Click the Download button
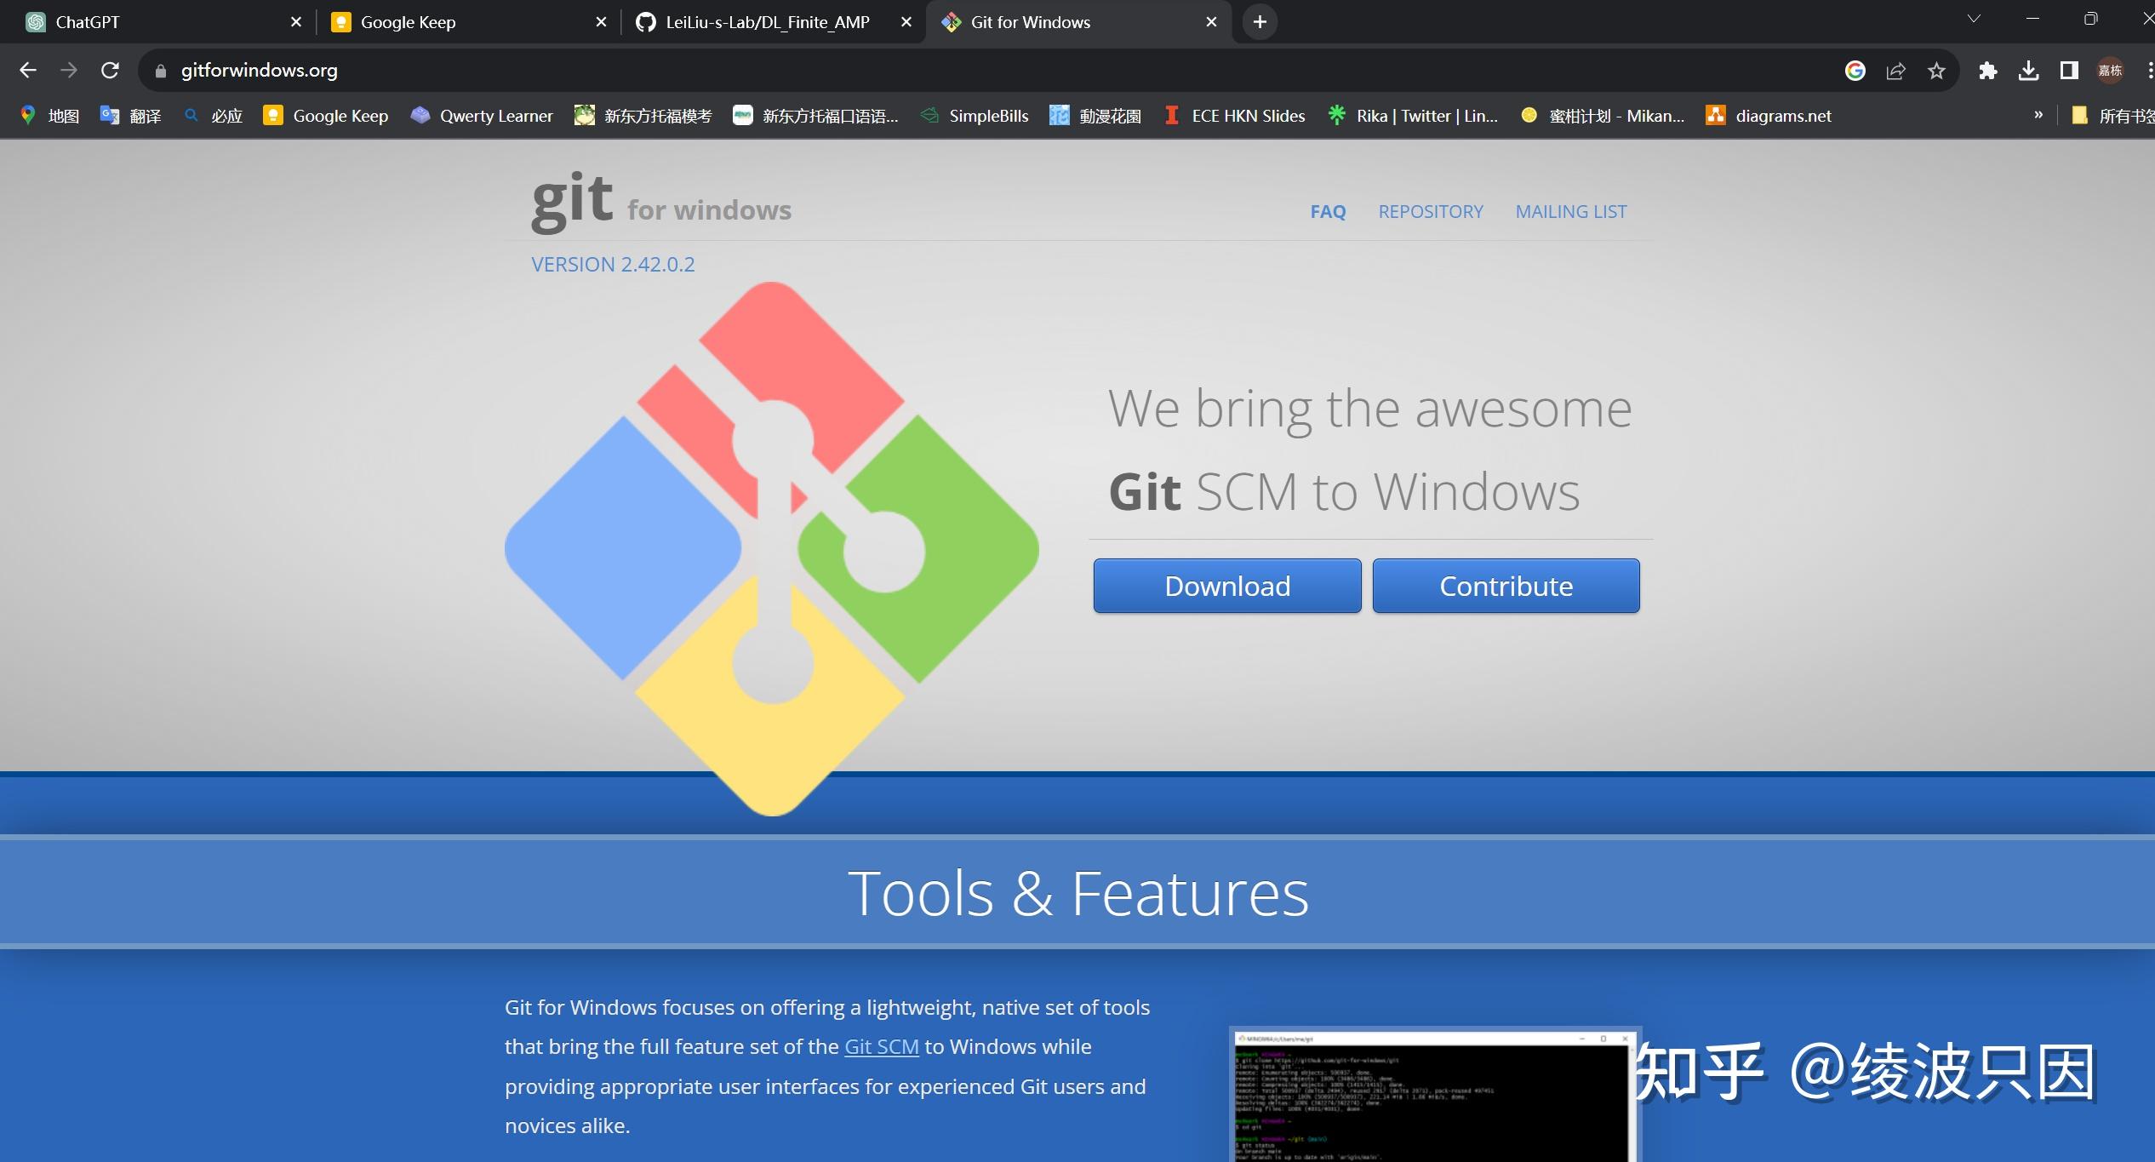This screenshot has width=2155, height=1162. 1226,586
